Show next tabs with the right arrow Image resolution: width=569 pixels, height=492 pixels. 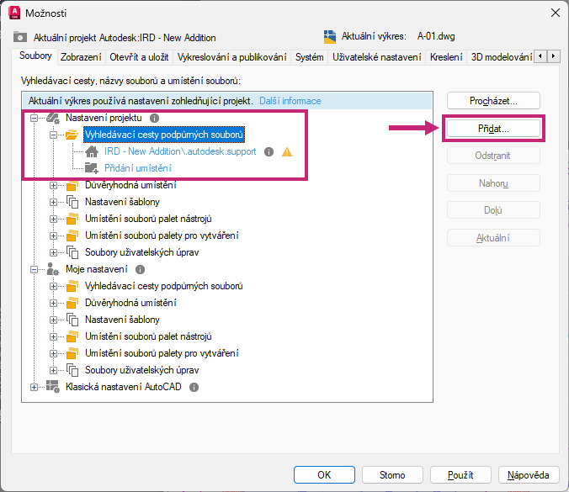(x=553, y=56)
